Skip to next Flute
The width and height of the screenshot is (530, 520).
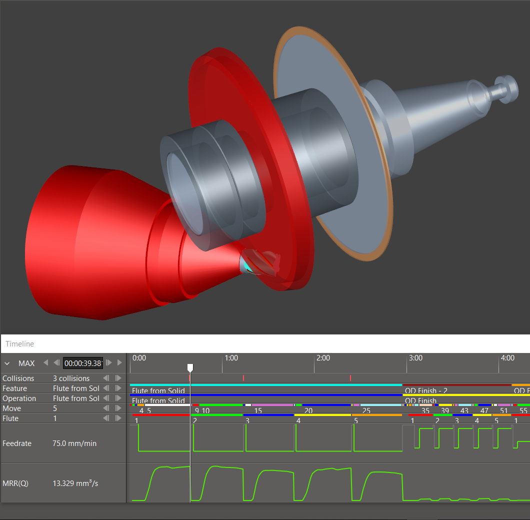(118, 418)
